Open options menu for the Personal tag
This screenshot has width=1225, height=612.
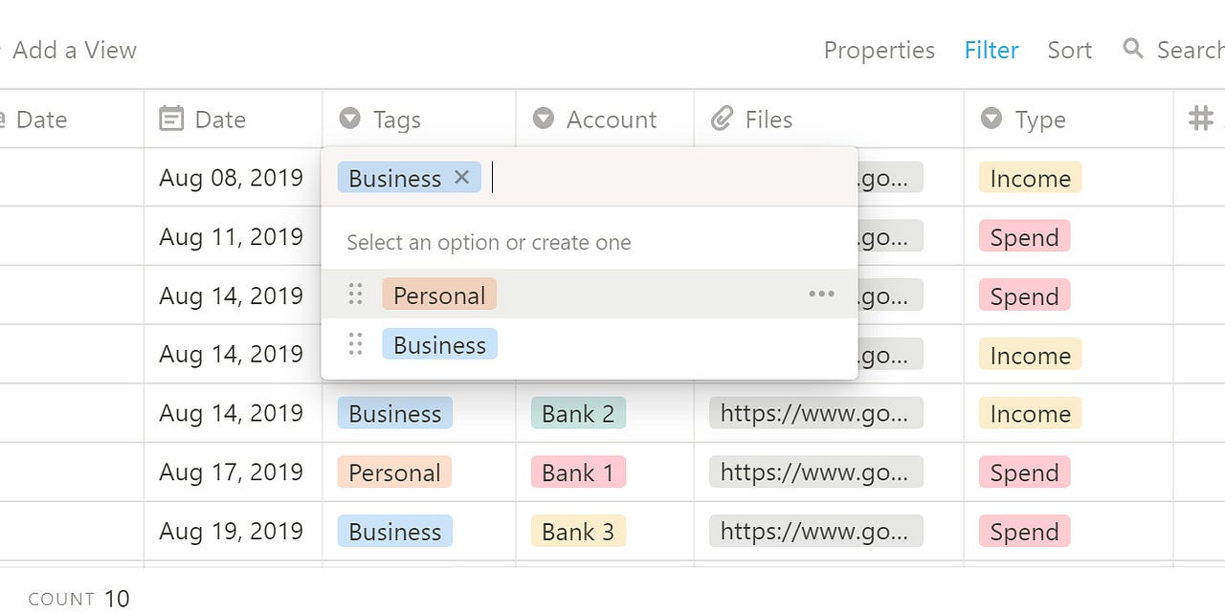click(x=821, y=294)
